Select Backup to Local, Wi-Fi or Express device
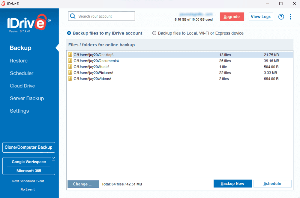The image size is (300, 198). (x=198, y=33)
